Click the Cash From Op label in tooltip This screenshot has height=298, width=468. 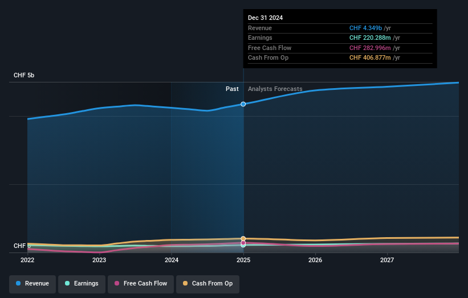click(268, 58)
